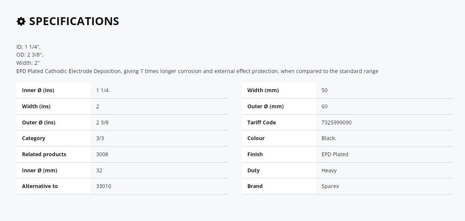Click the ID: 1 1/4" text line

[x=29, y=47]
